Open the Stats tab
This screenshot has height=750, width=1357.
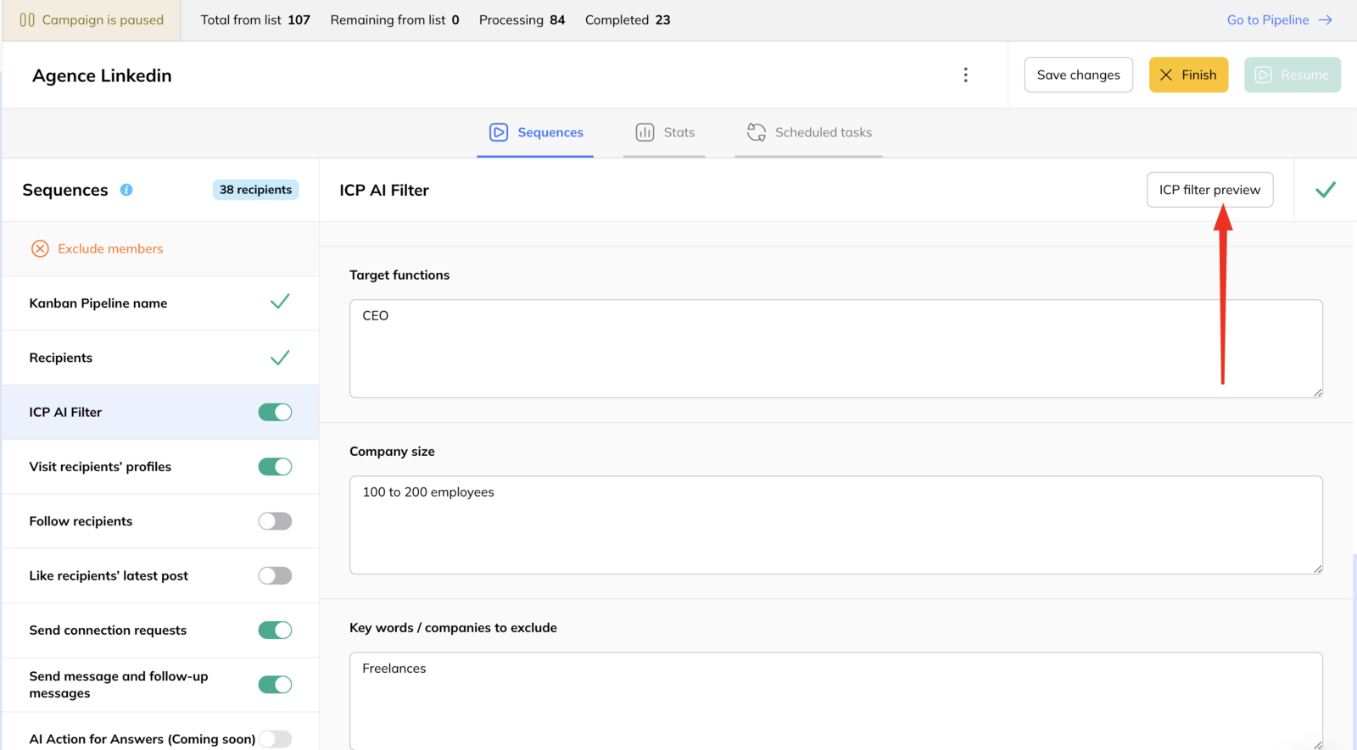pyautogui.click(x=664, y=132)
